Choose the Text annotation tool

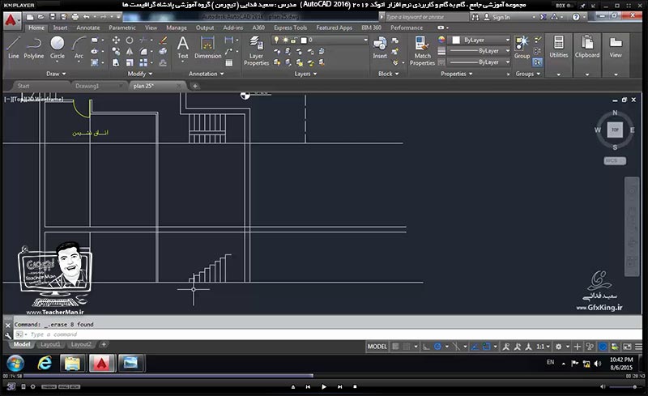pyautogui.click(x=183, y=47)
